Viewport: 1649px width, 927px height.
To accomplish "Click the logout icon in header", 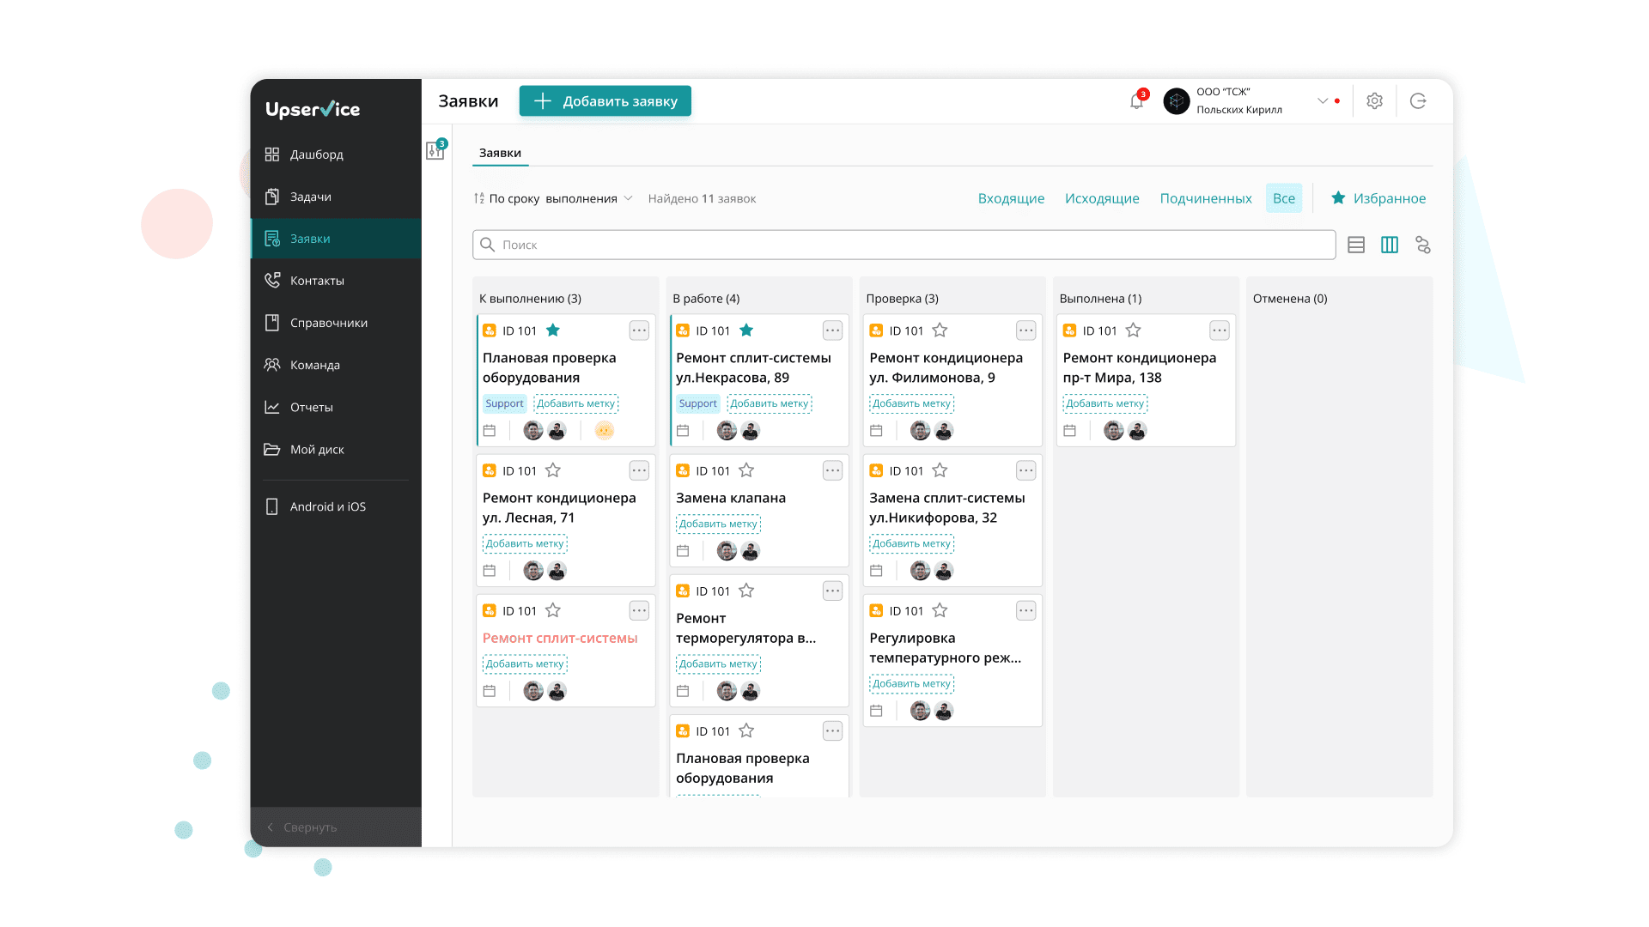I will 1418,101.
